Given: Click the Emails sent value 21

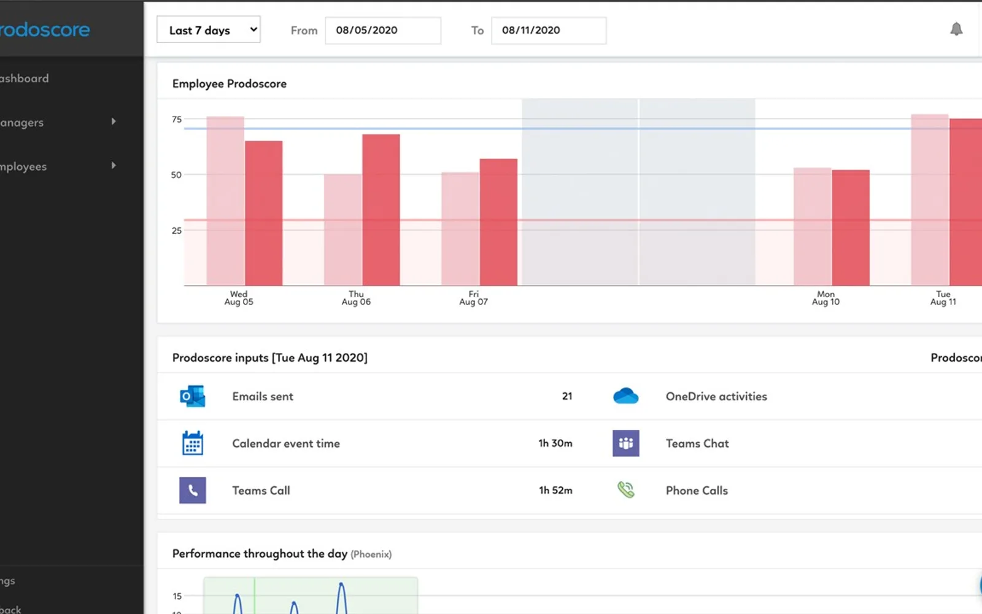Looking at the screenshot, I should (x=567, y=397).
